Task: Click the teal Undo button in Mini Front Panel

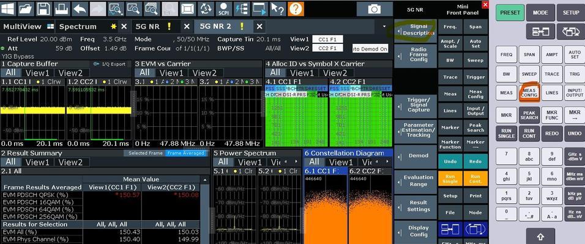Action: 450,162
